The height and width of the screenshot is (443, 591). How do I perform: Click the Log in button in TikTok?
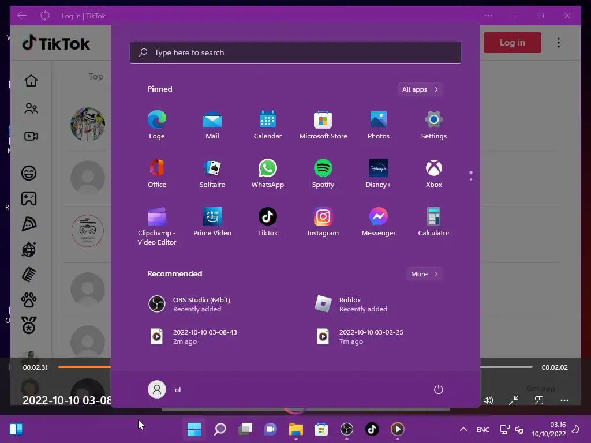(x=513, y=43)
